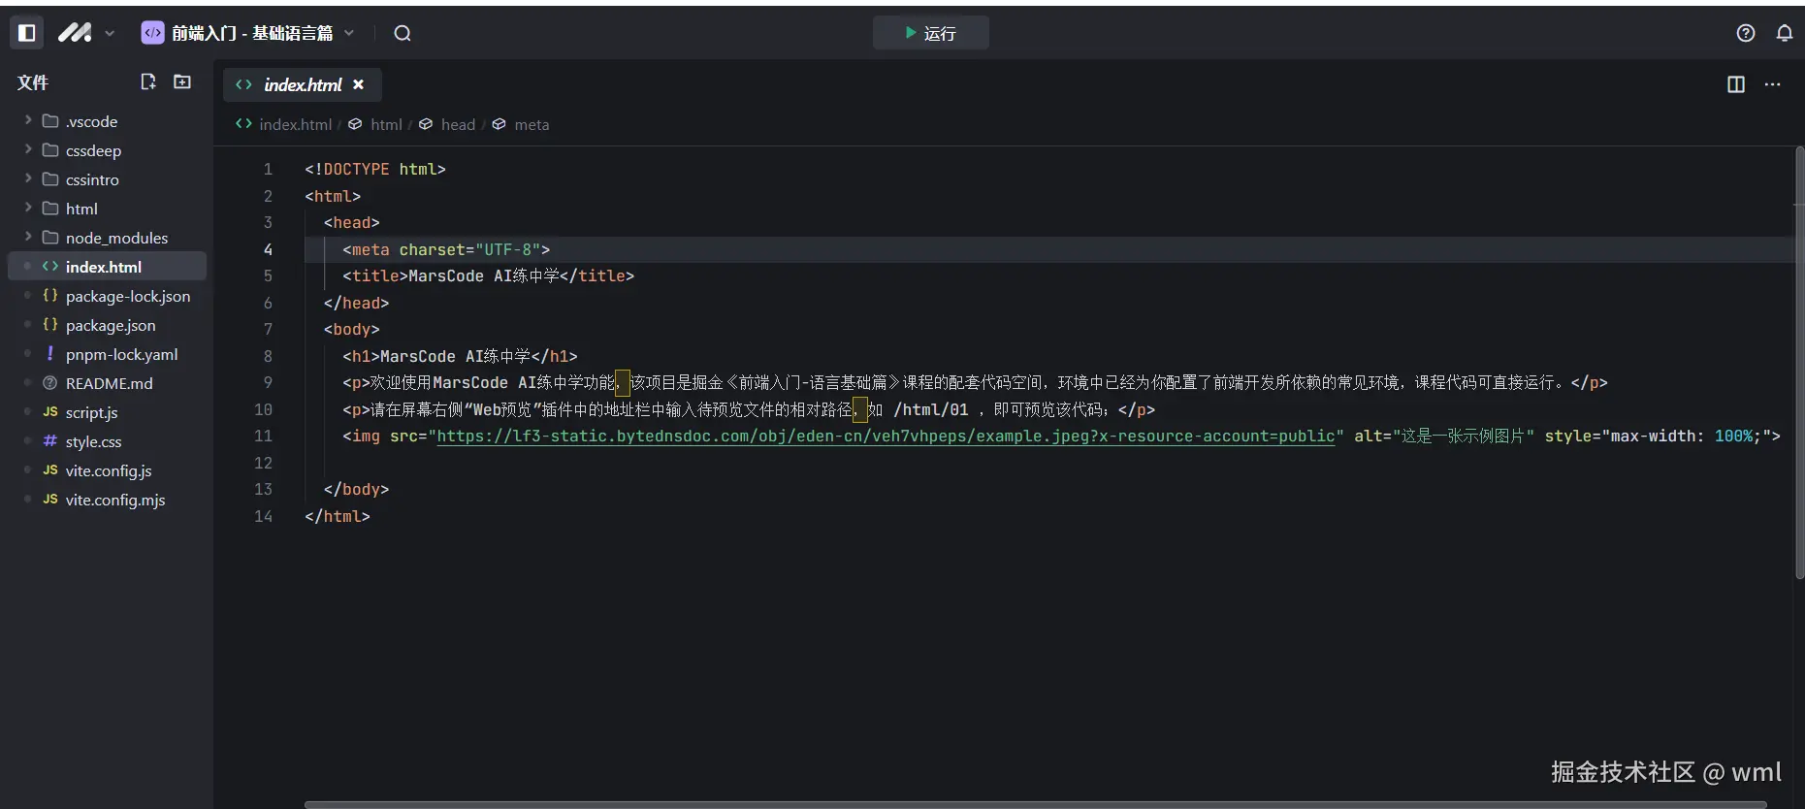
Task: Open README.md file
Action: tap(107, 383)
